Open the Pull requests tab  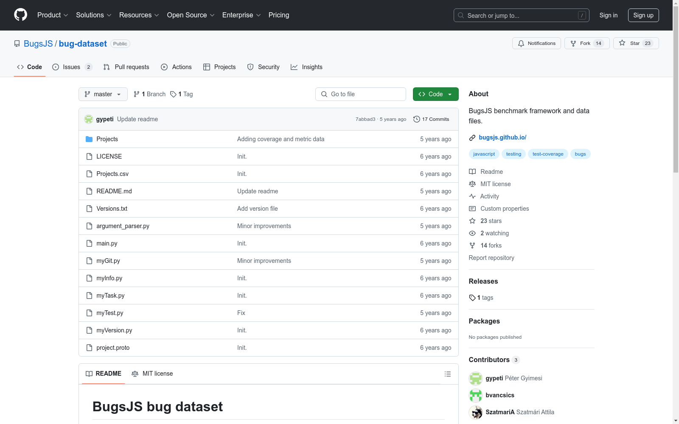click(126, 67)
